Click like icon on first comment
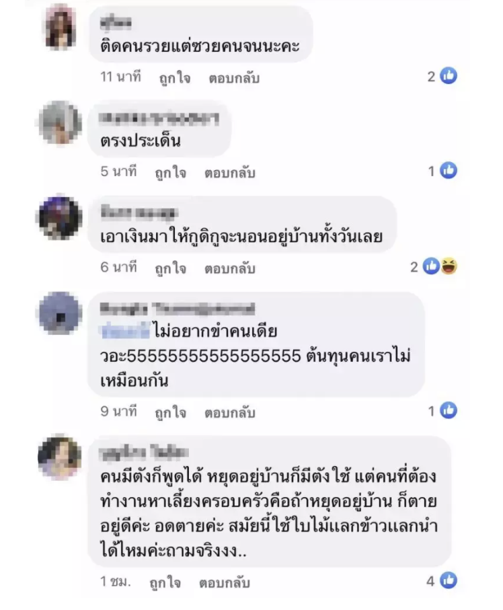Viewport: 503px width, 610px height. click(449, 76)
